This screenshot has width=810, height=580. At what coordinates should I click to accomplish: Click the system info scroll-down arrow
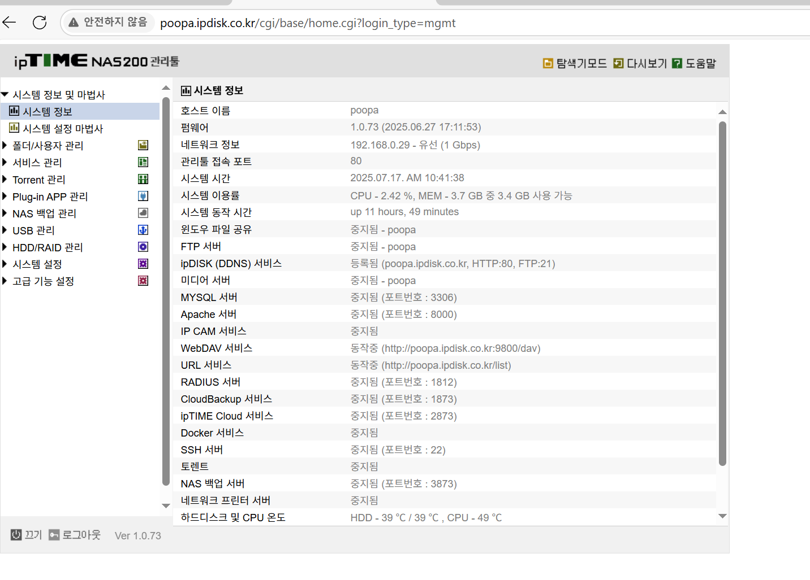(722, 516)
